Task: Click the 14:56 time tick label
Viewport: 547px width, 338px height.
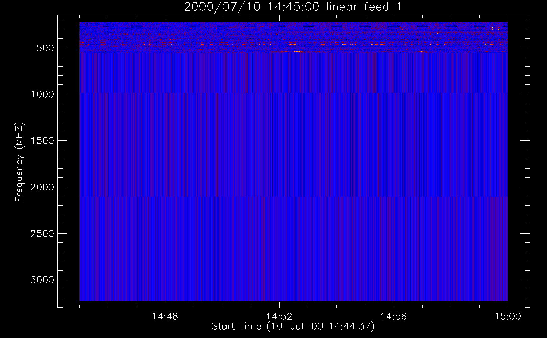Action: coord(394,317)
